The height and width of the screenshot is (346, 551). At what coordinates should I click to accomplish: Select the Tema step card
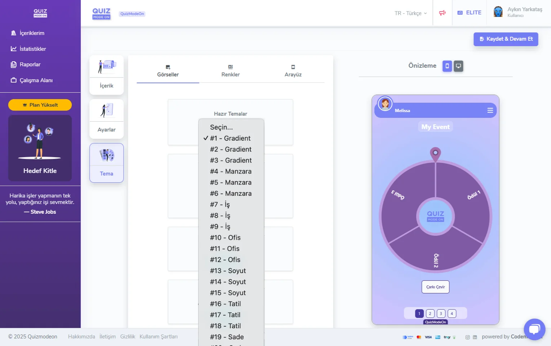[106, 163]
